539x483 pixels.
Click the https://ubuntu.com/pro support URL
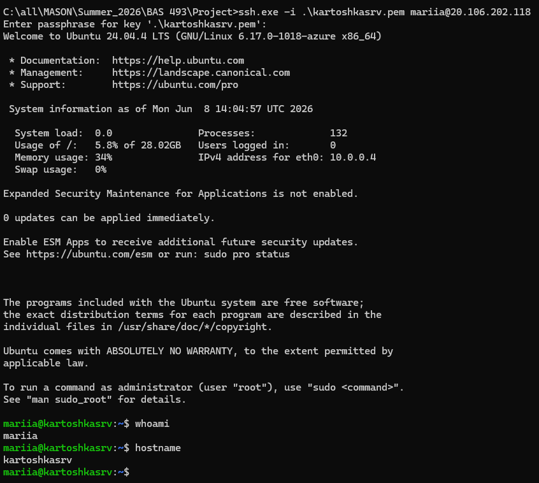click(x=175, y=85)
